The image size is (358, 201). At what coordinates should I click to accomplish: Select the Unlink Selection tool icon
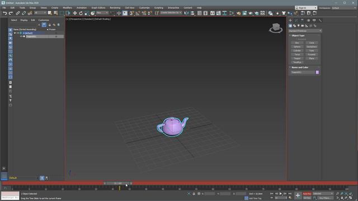23,13
